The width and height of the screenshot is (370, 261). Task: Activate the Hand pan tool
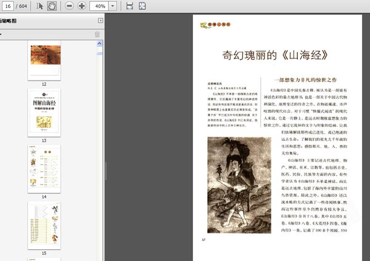pyautogui.click(x=52, y=6)
